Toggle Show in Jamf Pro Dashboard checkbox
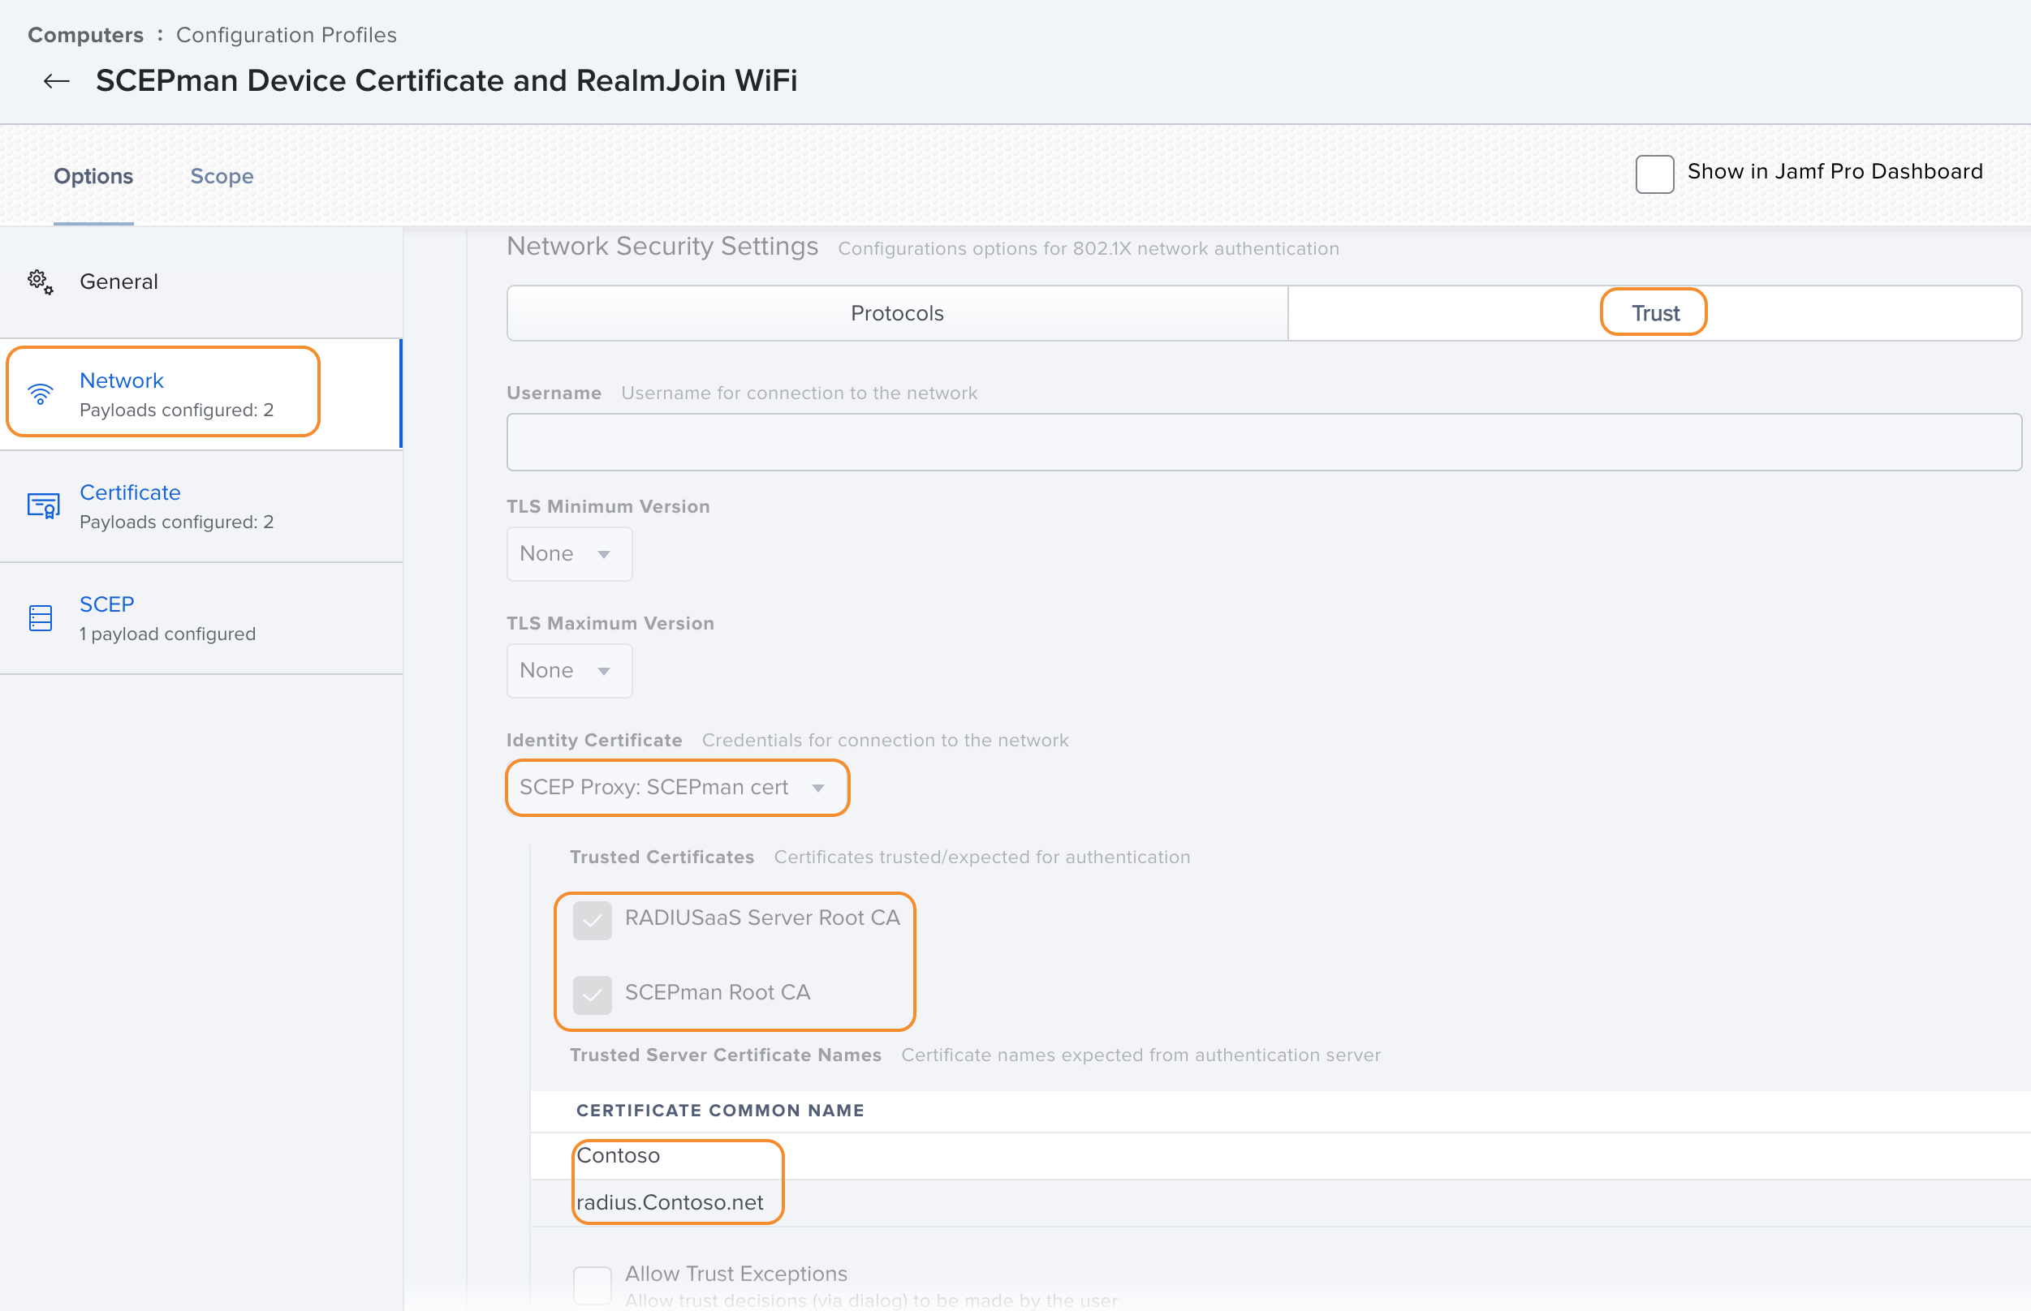The image size is (2031, 1311). point(1654,174)
